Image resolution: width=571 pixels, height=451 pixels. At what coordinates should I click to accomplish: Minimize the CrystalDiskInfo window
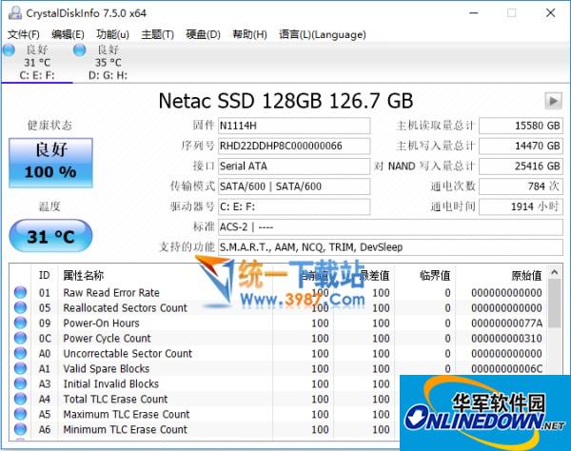(x=473, y=13)
